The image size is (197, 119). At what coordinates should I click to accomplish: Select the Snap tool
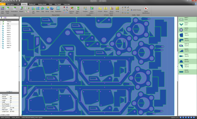tap(52, 10)
